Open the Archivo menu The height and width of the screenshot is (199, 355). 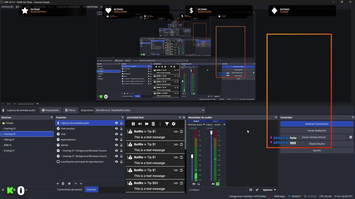point(7,7)
